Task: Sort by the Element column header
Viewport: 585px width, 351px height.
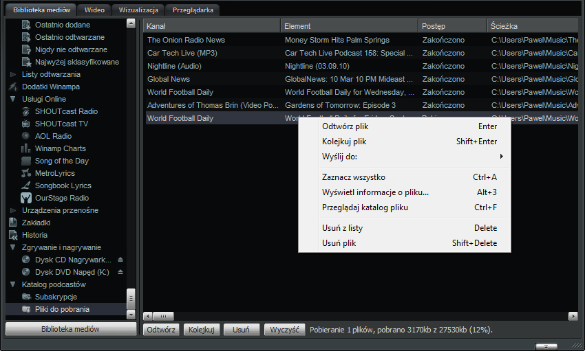Action: point(349,26)
